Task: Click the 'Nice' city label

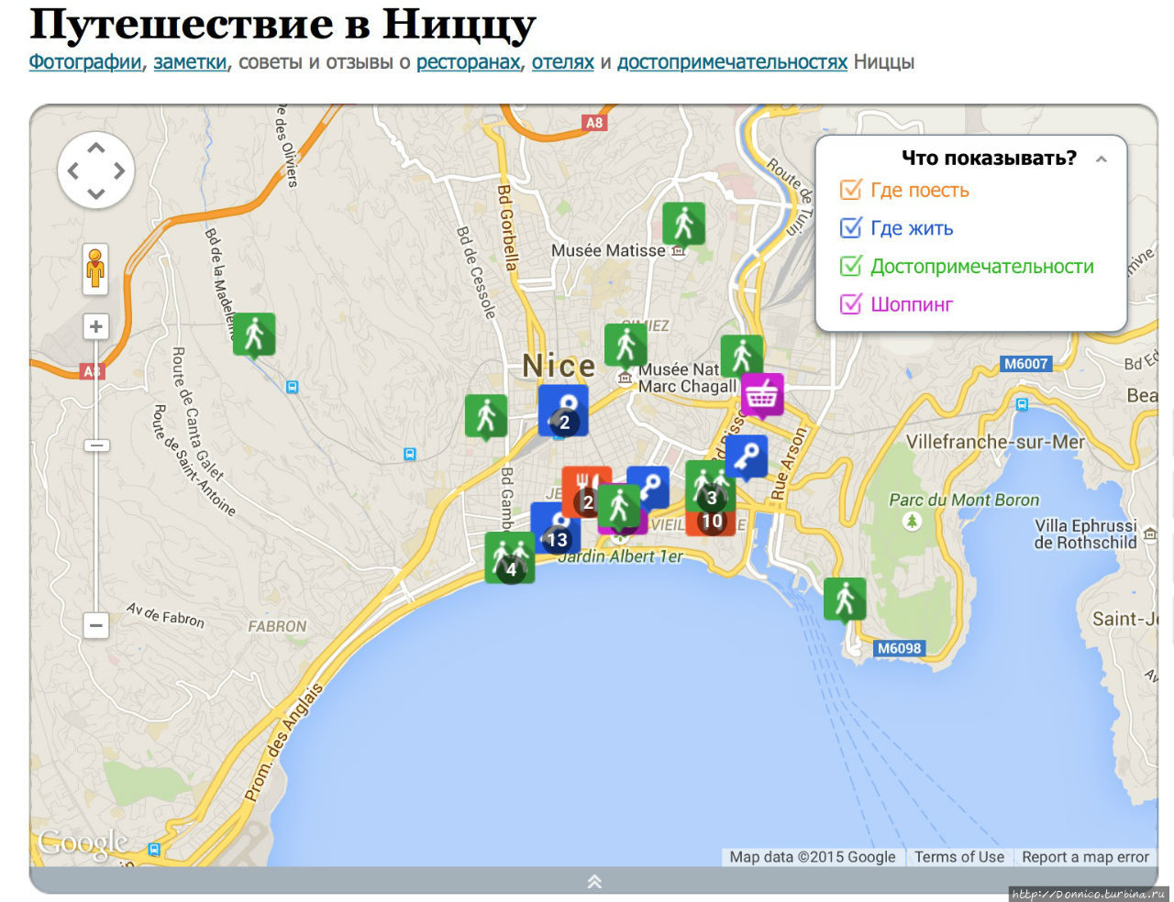Action: pyautogui.click(x=559, y=366)
